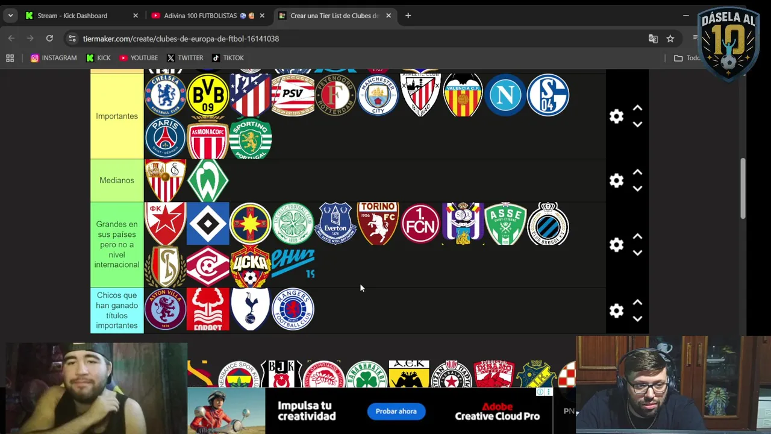This screenshot has width=771, height=434.
Task: Click the ASSE Saint-Étienne crest
Action: [505, 224]
